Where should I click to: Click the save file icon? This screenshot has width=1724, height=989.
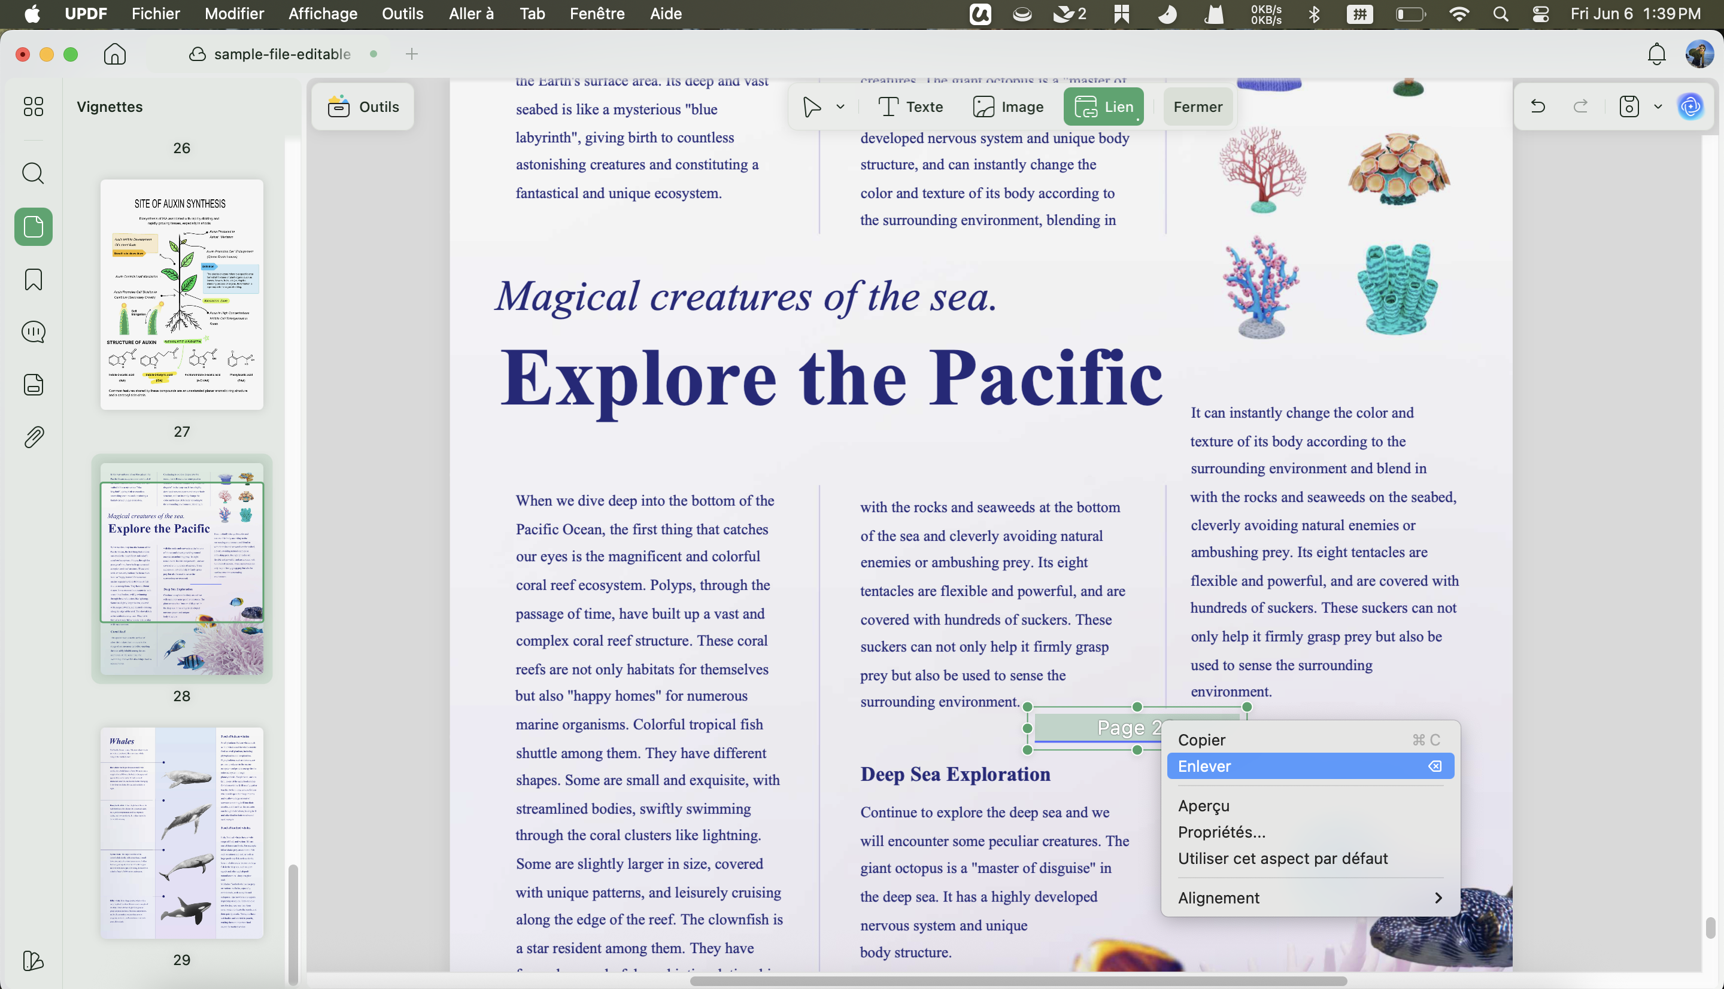[1629, 106]
